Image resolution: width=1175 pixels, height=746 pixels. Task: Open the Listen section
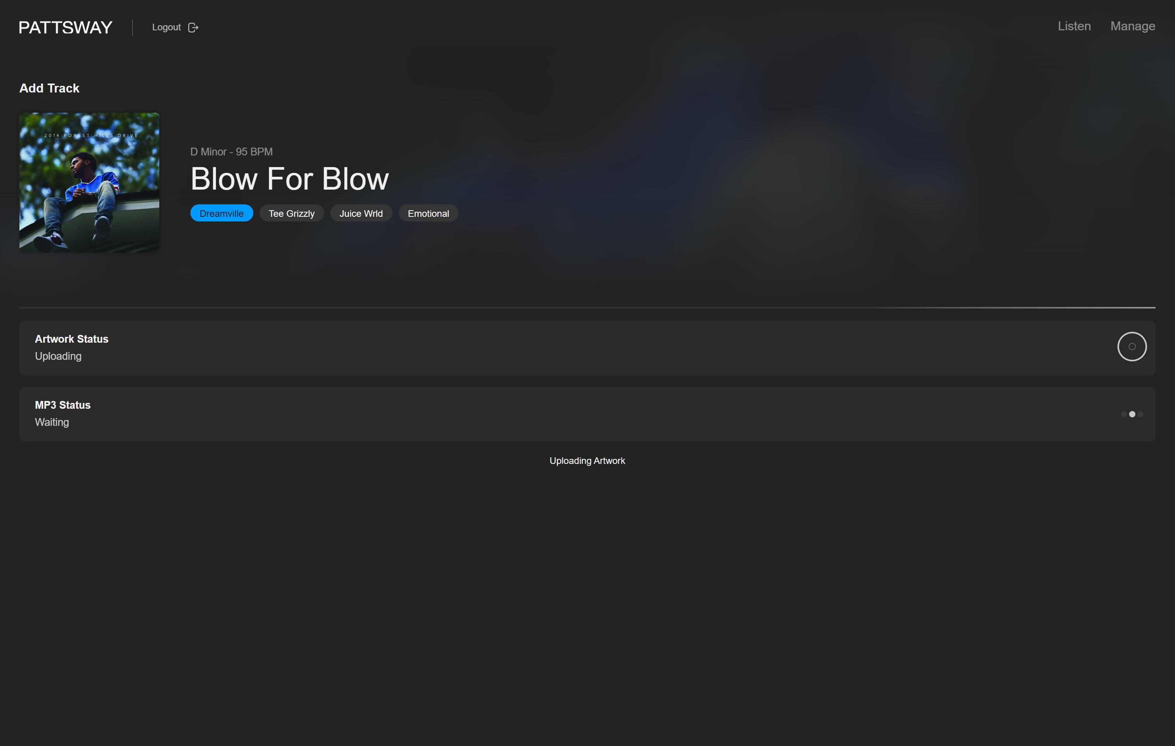pos(1074,26)
